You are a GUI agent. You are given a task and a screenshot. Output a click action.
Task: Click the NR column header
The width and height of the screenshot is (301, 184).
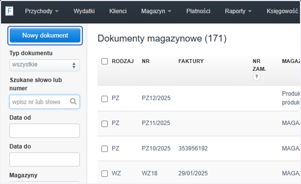coord(145,61)
